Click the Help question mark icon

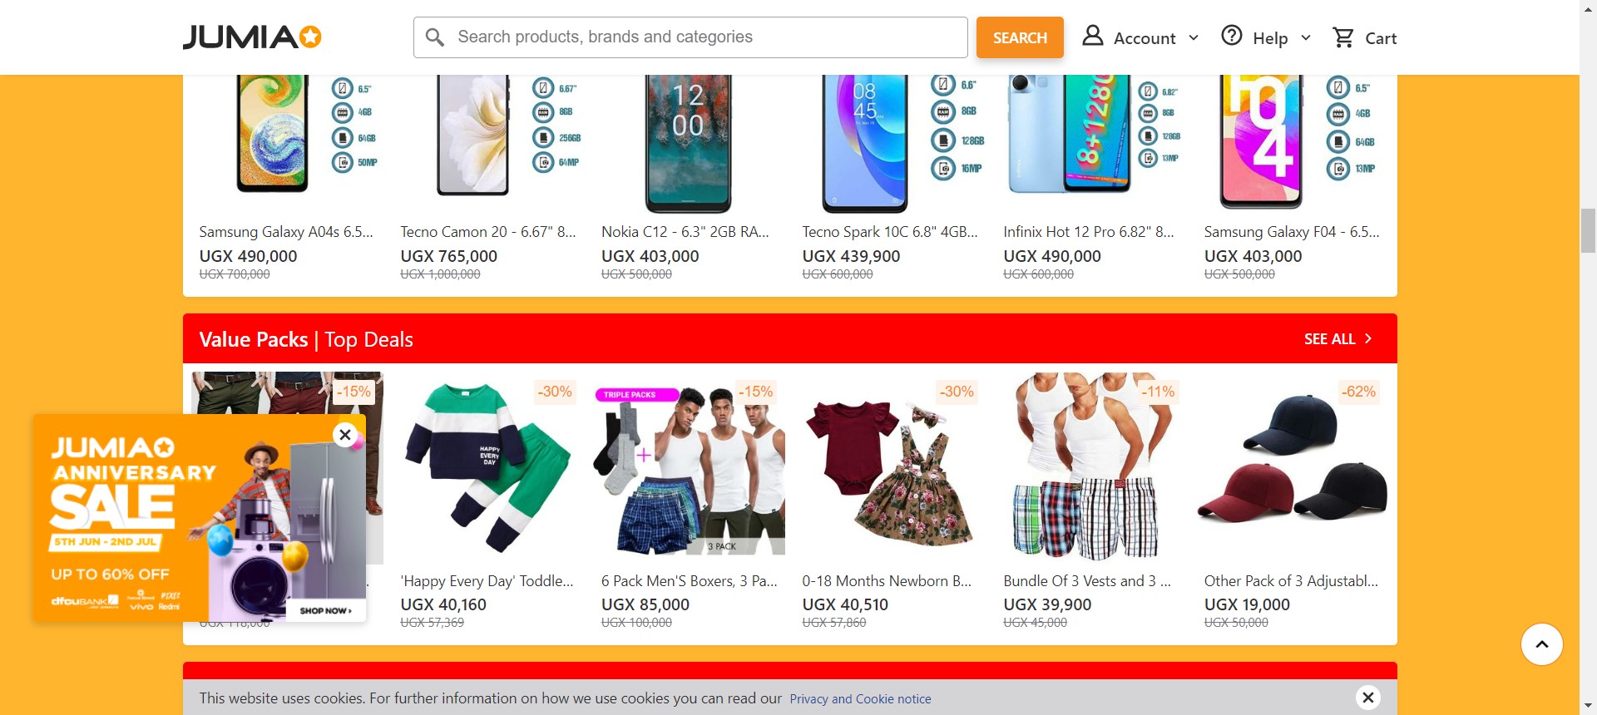(x=1232, y=36)
